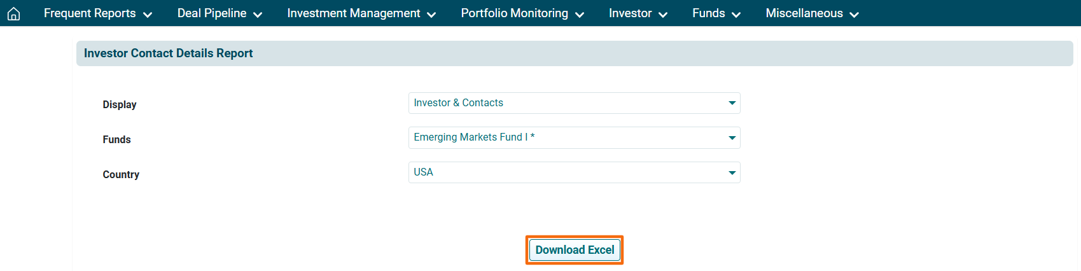Click chevron beside Portfolio Monitoring
1081x271 pixels.
click(580, 15)
